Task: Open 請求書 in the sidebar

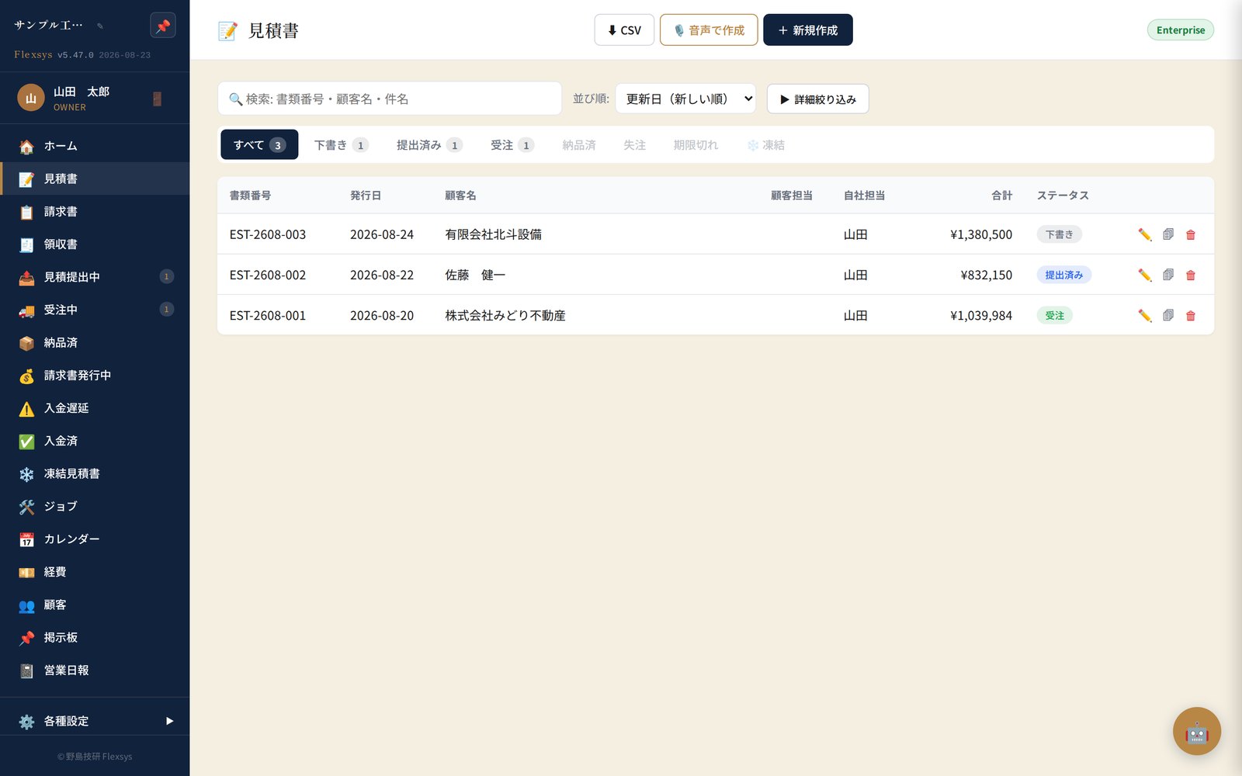Action: point(95,211)
